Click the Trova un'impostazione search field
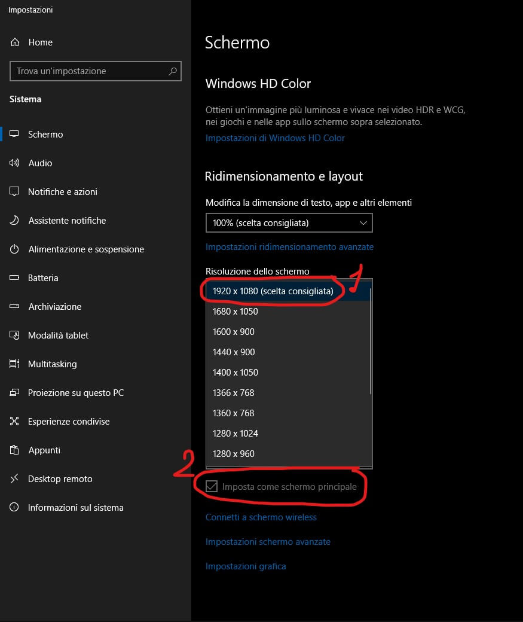The width and height of the screenshot is (523, 622). tap(90, 71)
